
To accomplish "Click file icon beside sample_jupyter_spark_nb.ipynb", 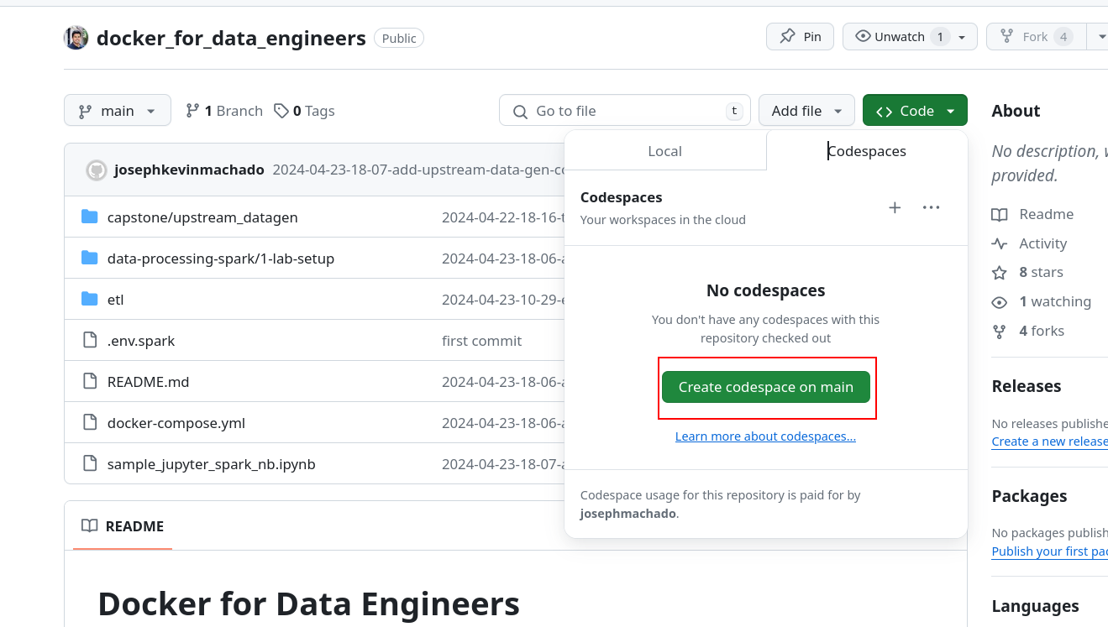I will pyautogui.click(x=90, y=464).
